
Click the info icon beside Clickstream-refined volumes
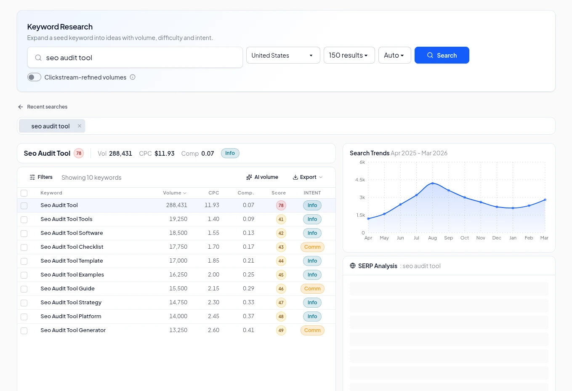(133, 77)
